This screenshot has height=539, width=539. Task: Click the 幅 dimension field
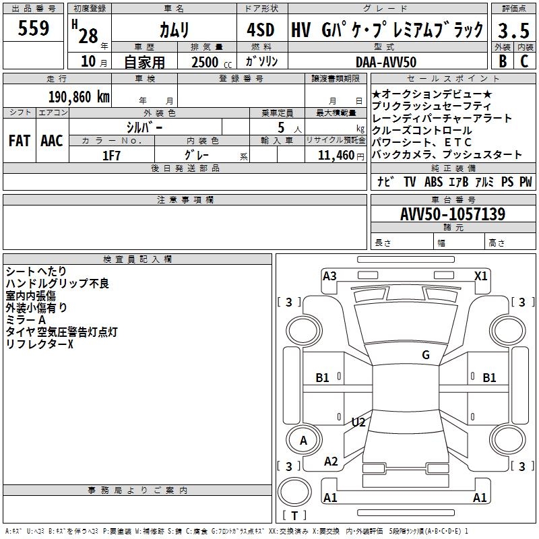pyautogui.click(x=459, y=243)
